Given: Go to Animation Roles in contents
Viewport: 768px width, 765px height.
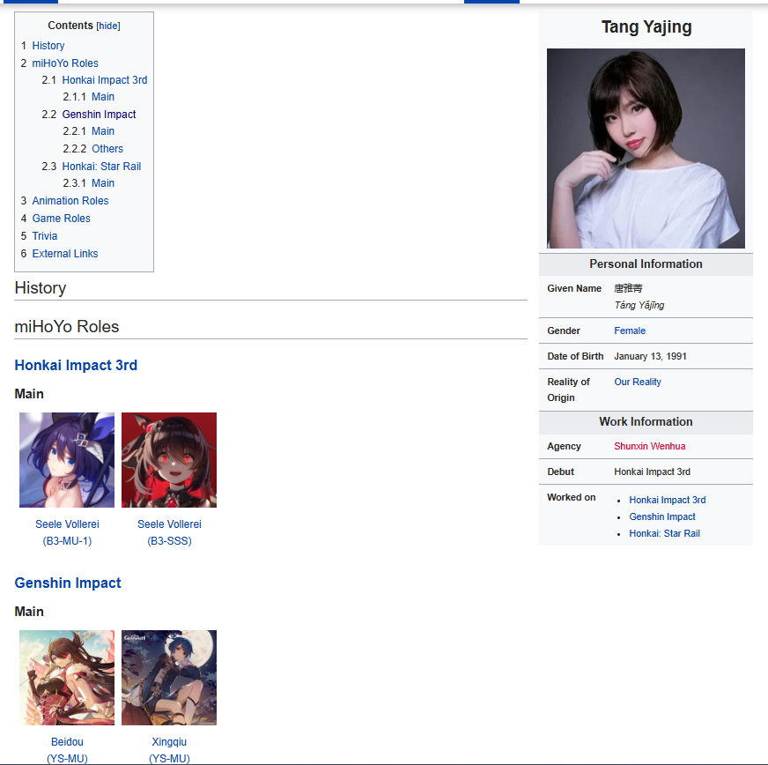Looking at the screenshot, I should [x=70, y=201].
